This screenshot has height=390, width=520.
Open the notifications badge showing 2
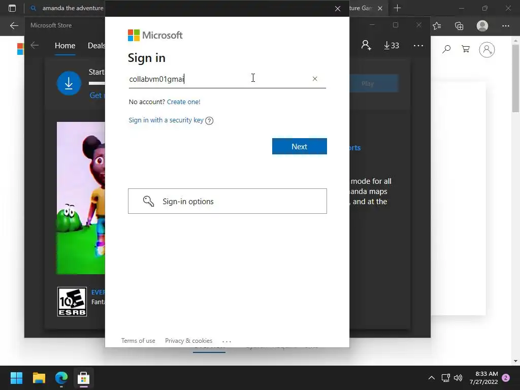coord(506,378)
